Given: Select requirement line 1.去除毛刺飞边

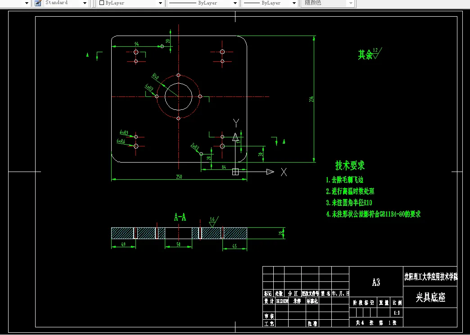Looking at the screenshot, I should pos(345,180).
